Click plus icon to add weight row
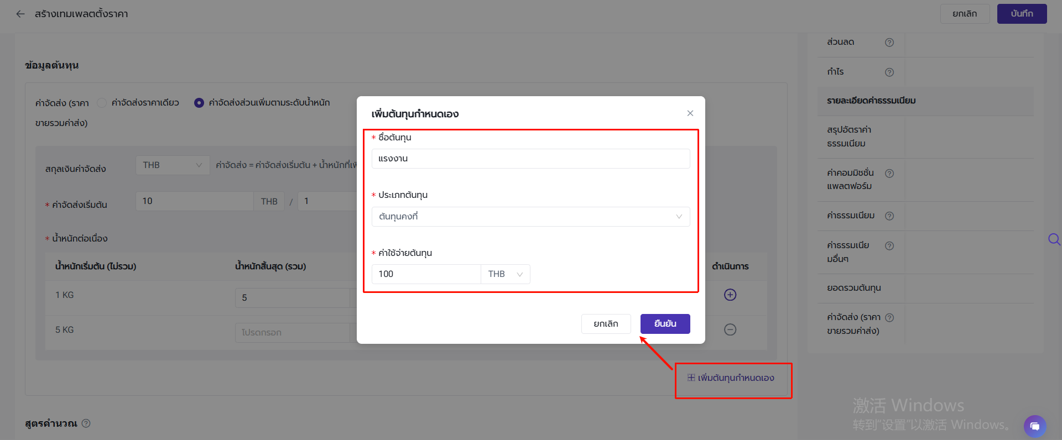Viewport: 1062px width, 440px height. pos(730,295)
